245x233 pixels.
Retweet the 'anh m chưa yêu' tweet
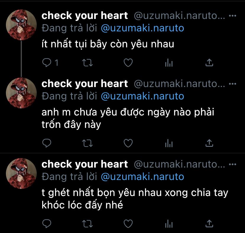pyautogui.click(x=88, y=143)
